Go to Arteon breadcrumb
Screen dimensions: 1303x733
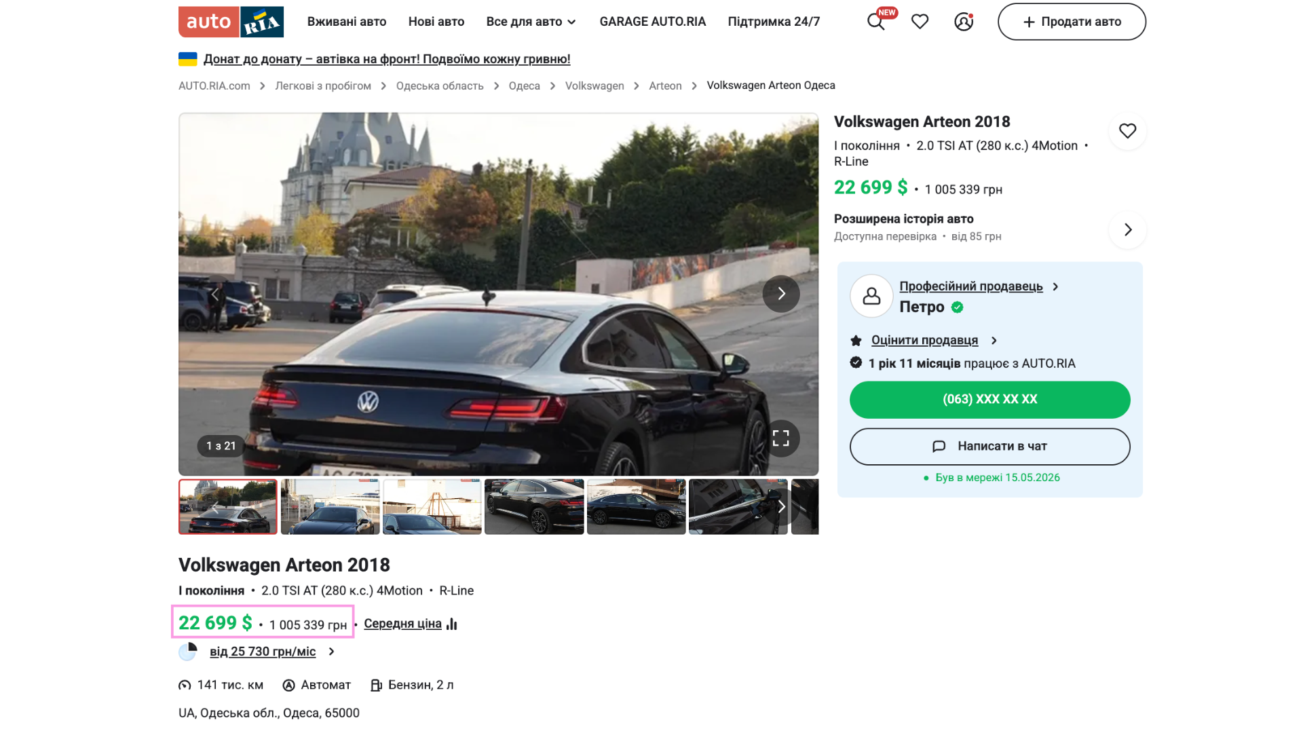(x=665, y=86)
